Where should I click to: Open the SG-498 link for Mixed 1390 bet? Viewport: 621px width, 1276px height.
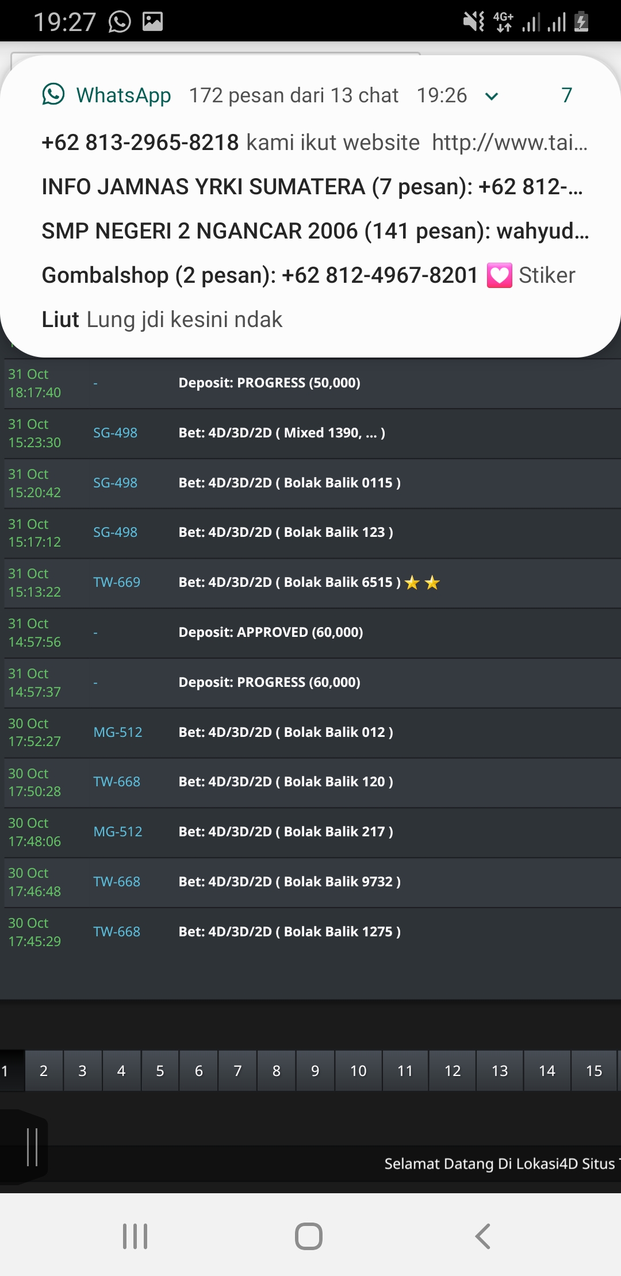coord(116,433)
